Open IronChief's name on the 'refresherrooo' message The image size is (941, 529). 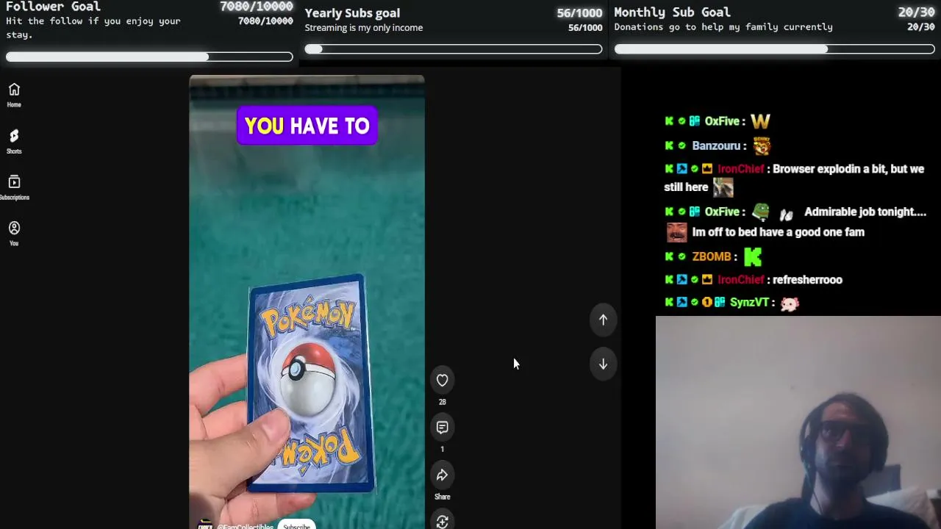click(x=740, y=279)
